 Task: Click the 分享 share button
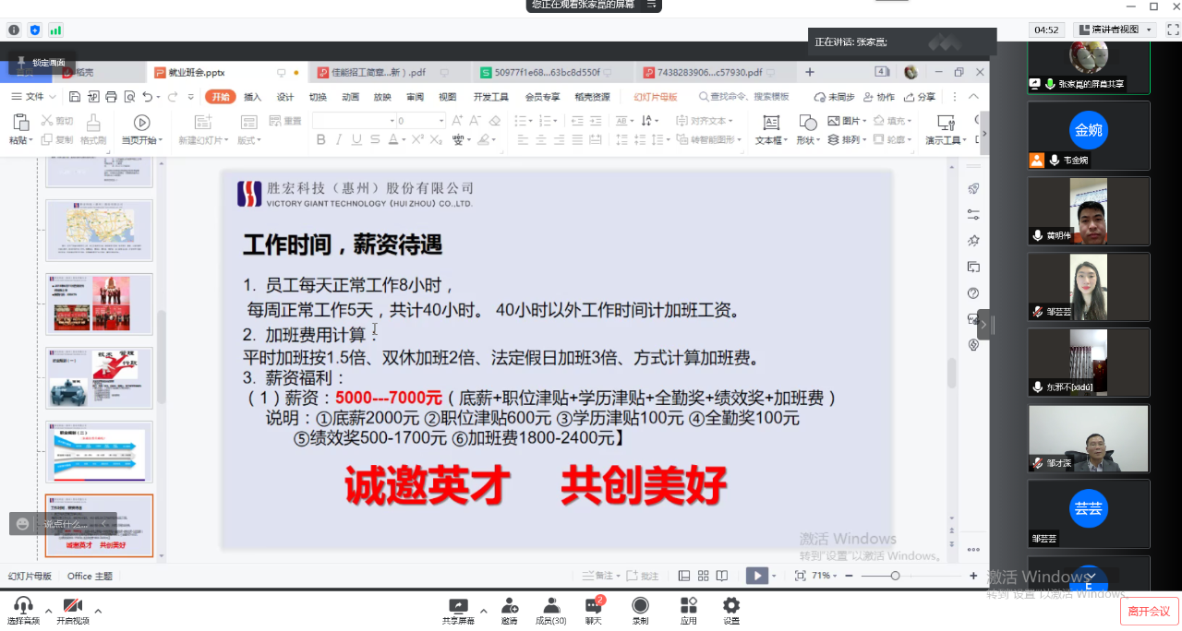click(920, 97)
